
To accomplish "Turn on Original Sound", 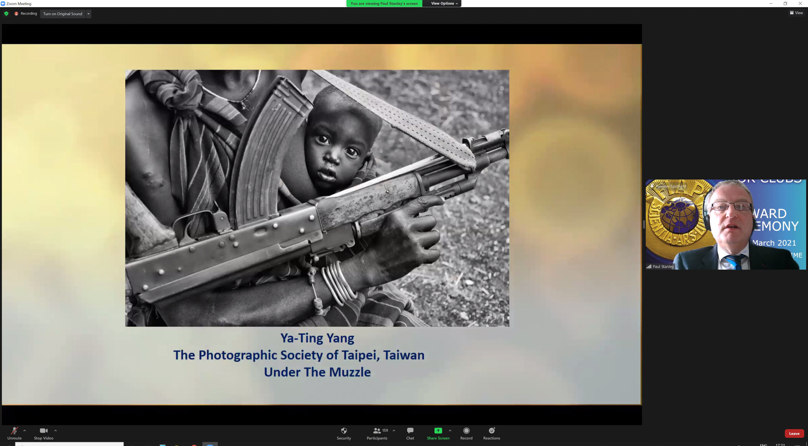I will click(x=63, y=14).
